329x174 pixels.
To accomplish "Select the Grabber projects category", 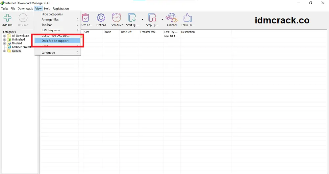I will [22, 47].
